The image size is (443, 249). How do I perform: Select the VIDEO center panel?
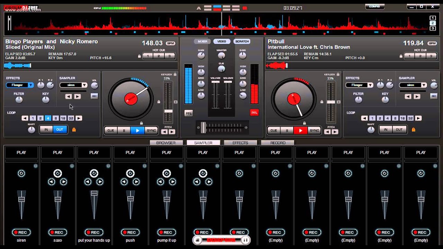pos(221,41)
